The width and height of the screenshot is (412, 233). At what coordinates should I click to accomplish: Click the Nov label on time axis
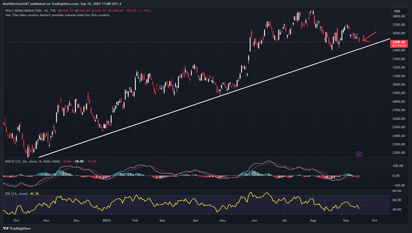[46, 220]
